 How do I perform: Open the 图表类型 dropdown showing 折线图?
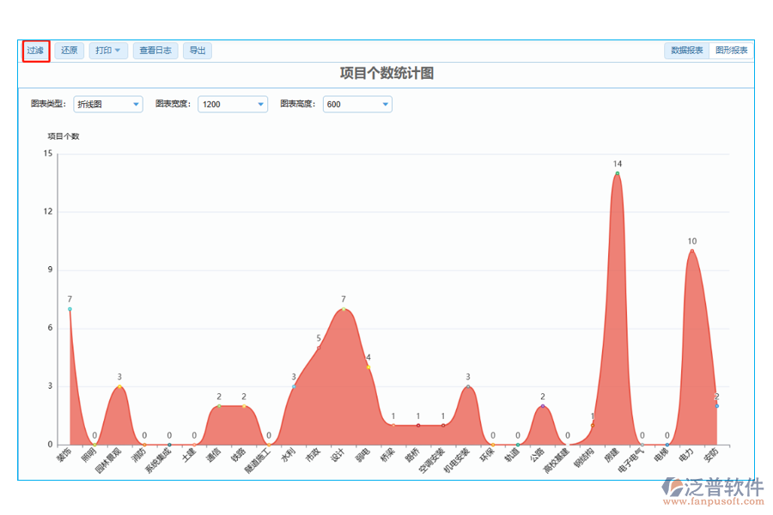108,104
